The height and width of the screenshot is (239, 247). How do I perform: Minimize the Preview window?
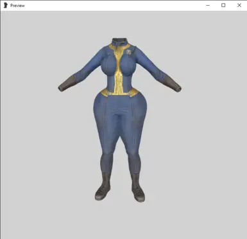(208, 5)
